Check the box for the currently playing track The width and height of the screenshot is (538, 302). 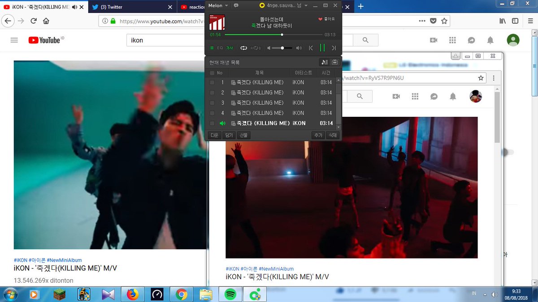(x=212, y=123)
